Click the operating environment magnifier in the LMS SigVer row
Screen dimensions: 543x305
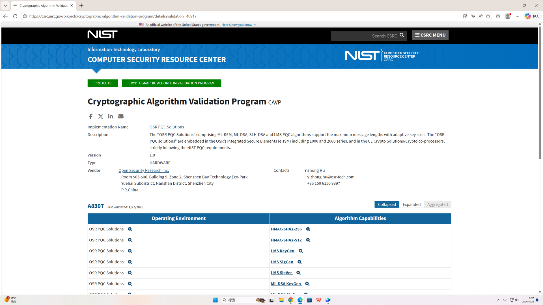coord(130,273)
